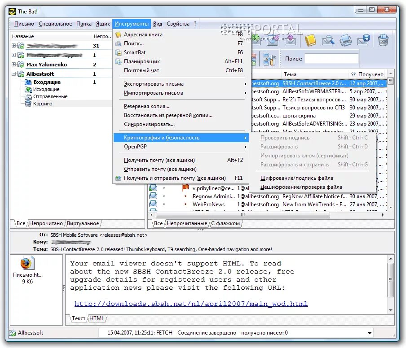Click the Корзина trash folder icon
This screenshot has height=348, width=406.
[x=28, y=104]
